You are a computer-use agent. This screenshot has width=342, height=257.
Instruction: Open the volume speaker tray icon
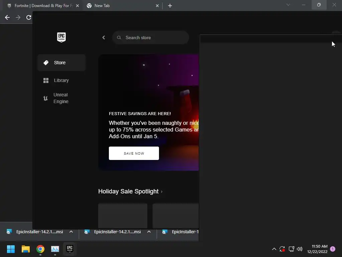coord(300,249)
